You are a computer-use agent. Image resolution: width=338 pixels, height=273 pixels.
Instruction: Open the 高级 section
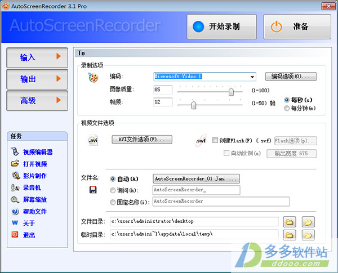click(37, 101)
